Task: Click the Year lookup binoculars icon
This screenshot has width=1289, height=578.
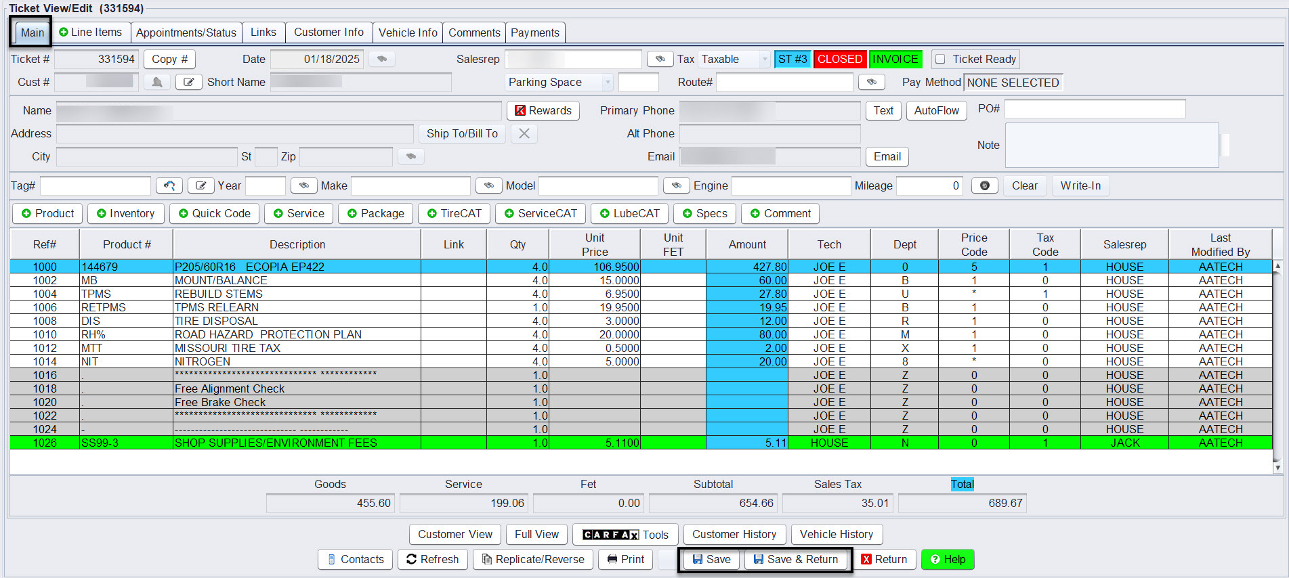Action: [x=303, y=186]
